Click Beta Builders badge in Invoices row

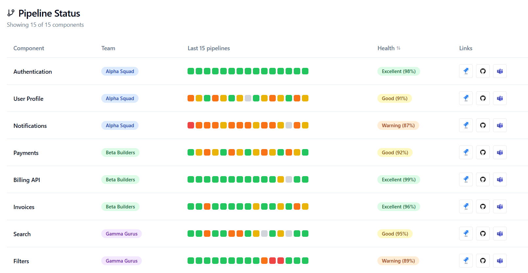(120, 206)
